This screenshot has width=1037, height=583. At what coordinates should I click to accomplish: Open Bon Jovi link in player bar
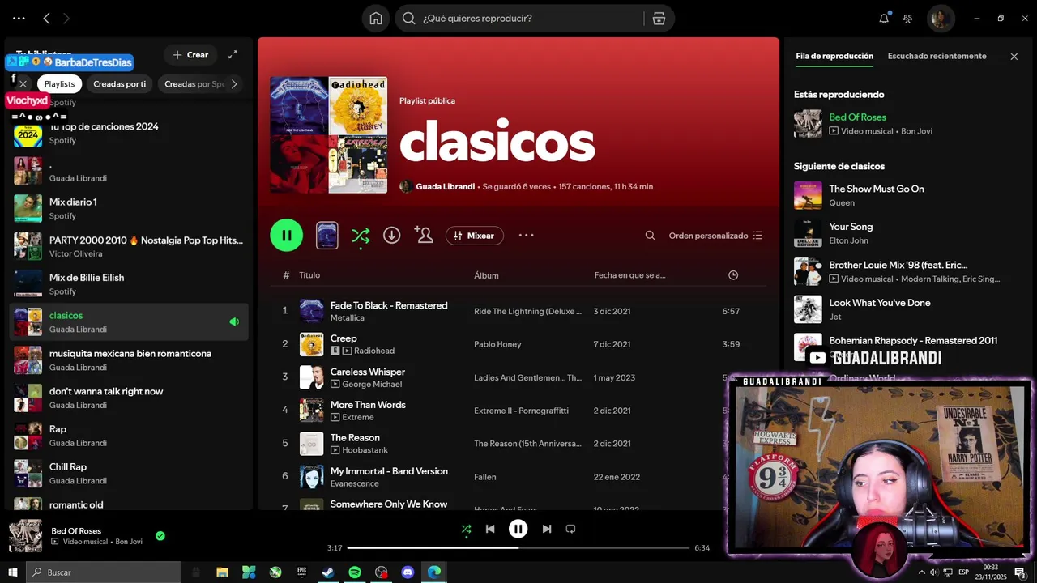[x=129, y=542]
